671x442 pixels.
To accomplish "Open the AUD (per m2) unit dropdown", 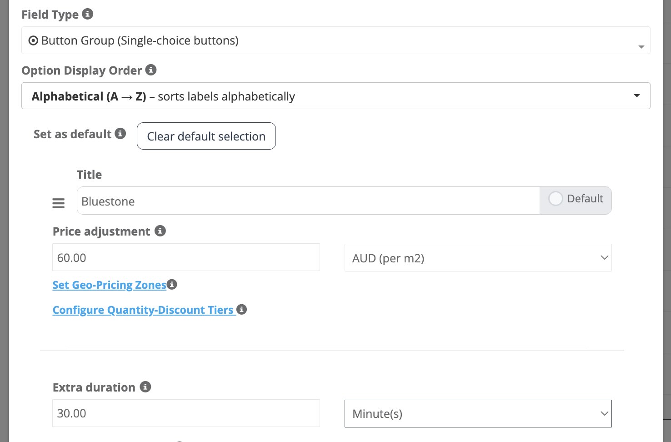I will (x=478, y=258).
